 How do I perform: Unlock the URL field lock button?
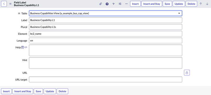[187, 73]
